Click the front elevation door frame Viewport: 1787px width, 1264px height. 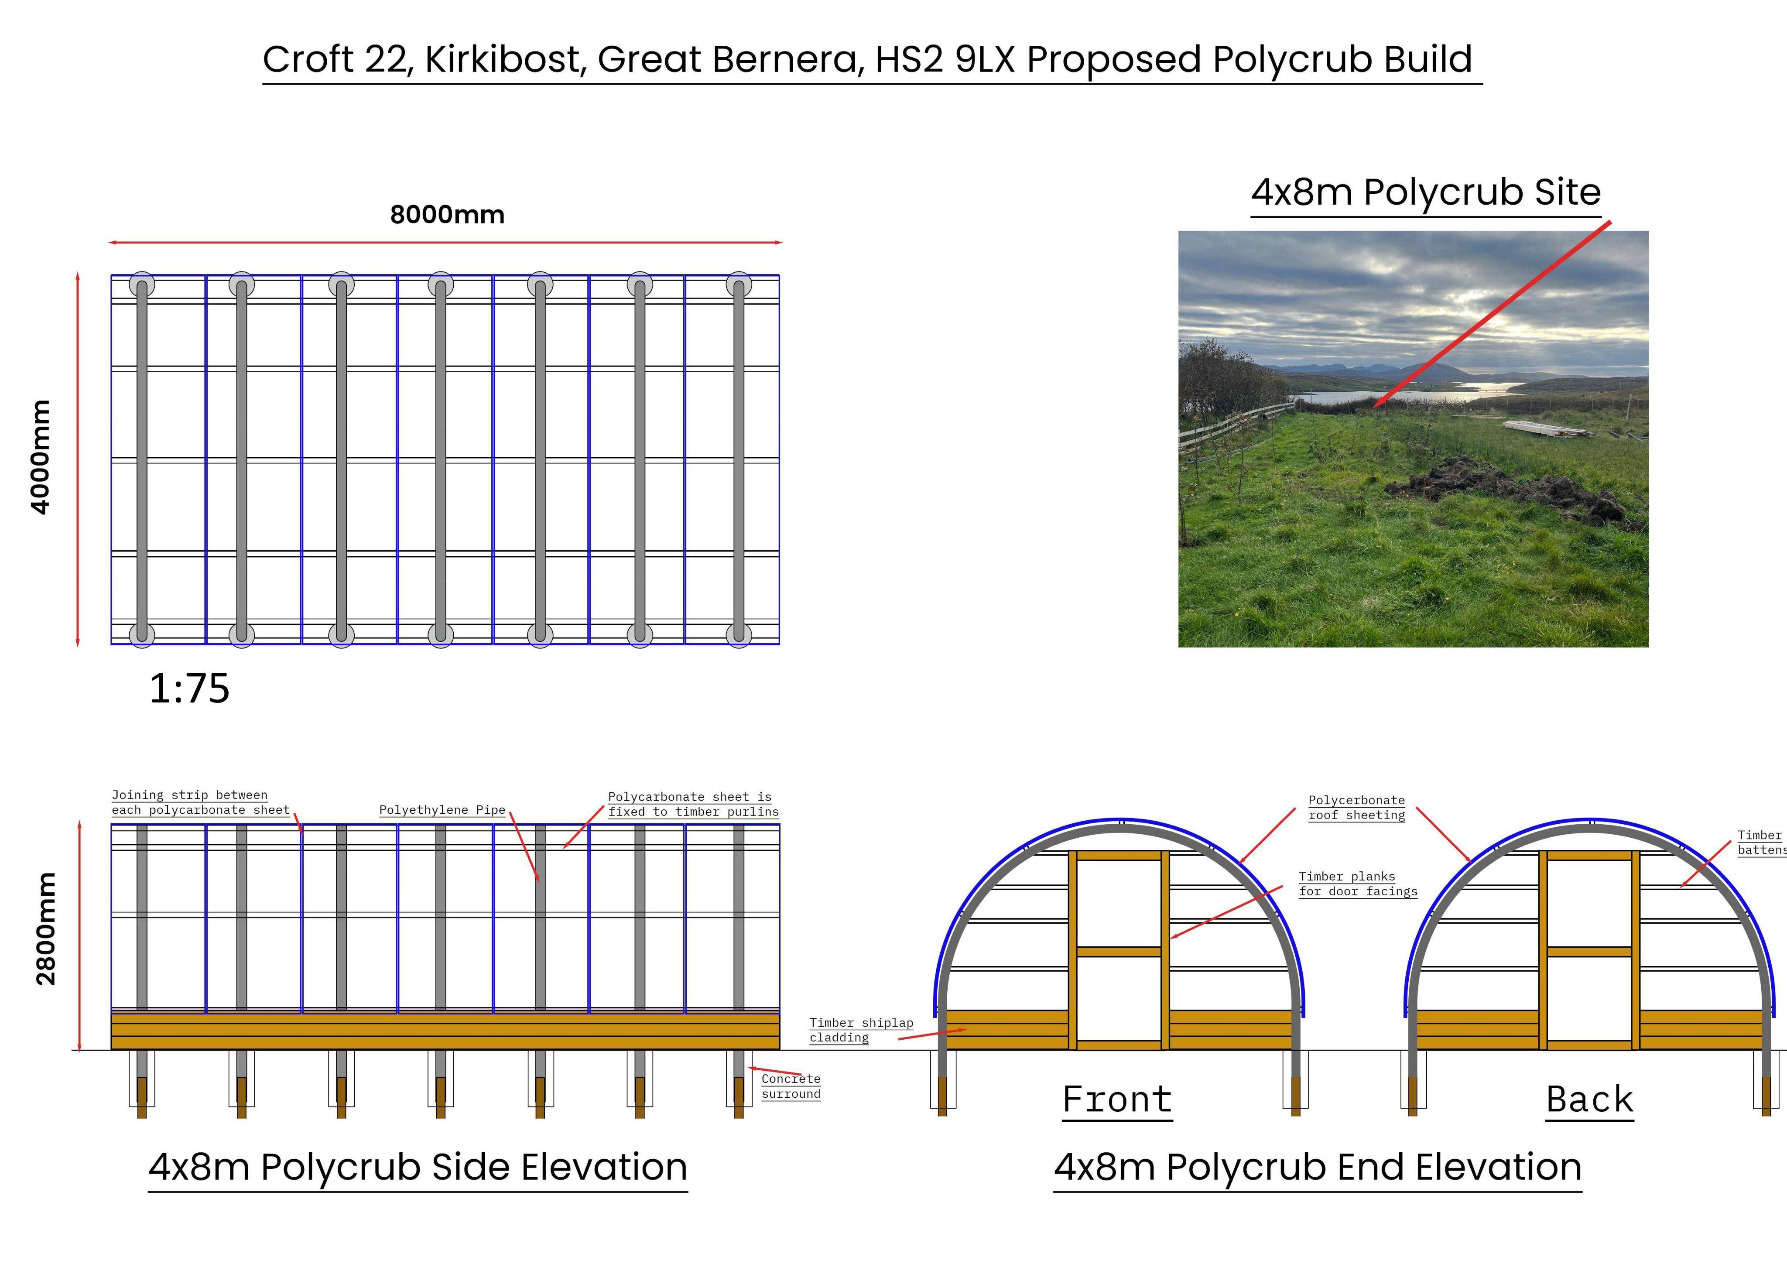pyautogui.click(x=1119, y=950)
